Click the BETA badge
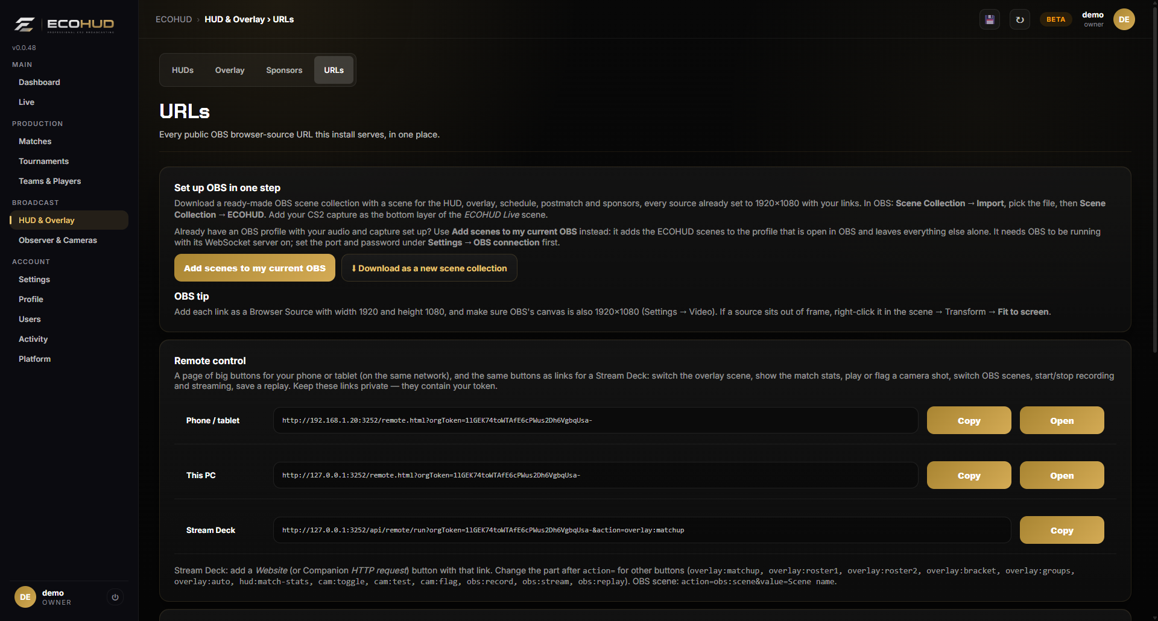Screen dimensions: 1158x621 point(1055,19)
